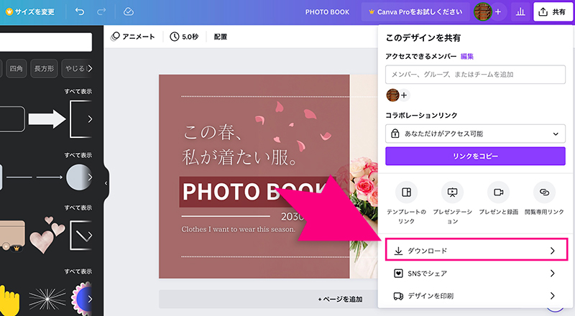
Task: Open the analytics bar chart icon
Action: tap(520, 12)
